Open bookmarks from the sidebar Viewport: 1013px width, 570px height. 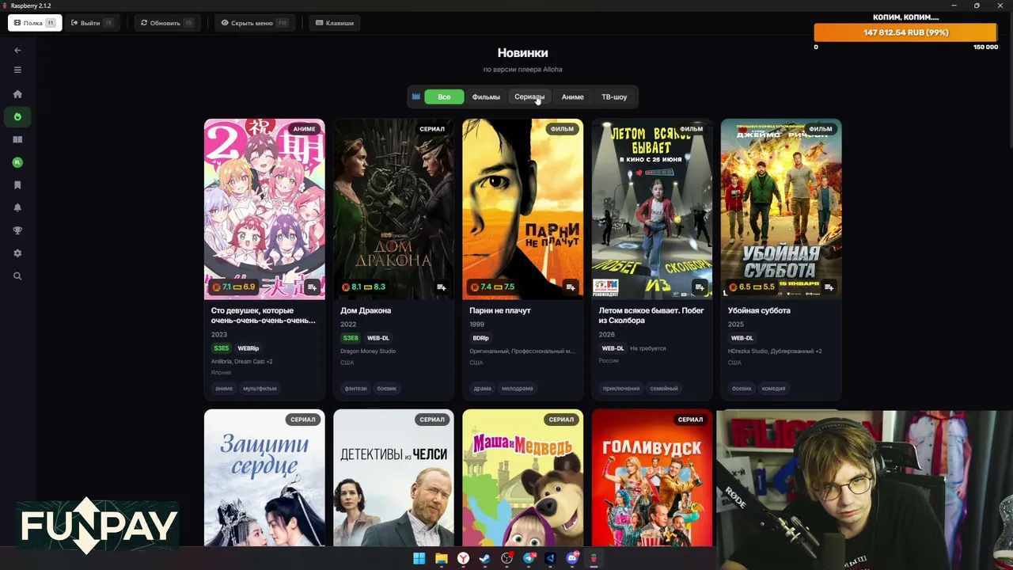17,185
